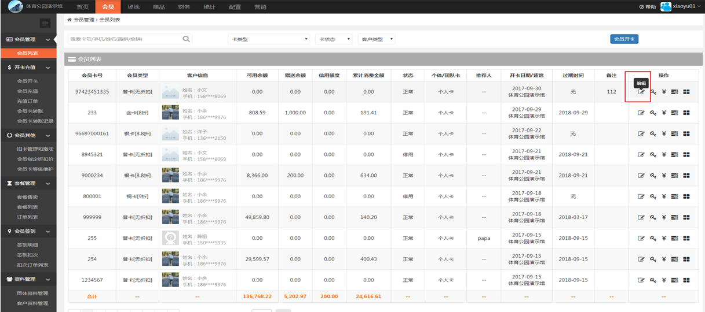Click recommender cell 'papa'
The width and height of the screenshot is (705, 312).
pos(484,238)
